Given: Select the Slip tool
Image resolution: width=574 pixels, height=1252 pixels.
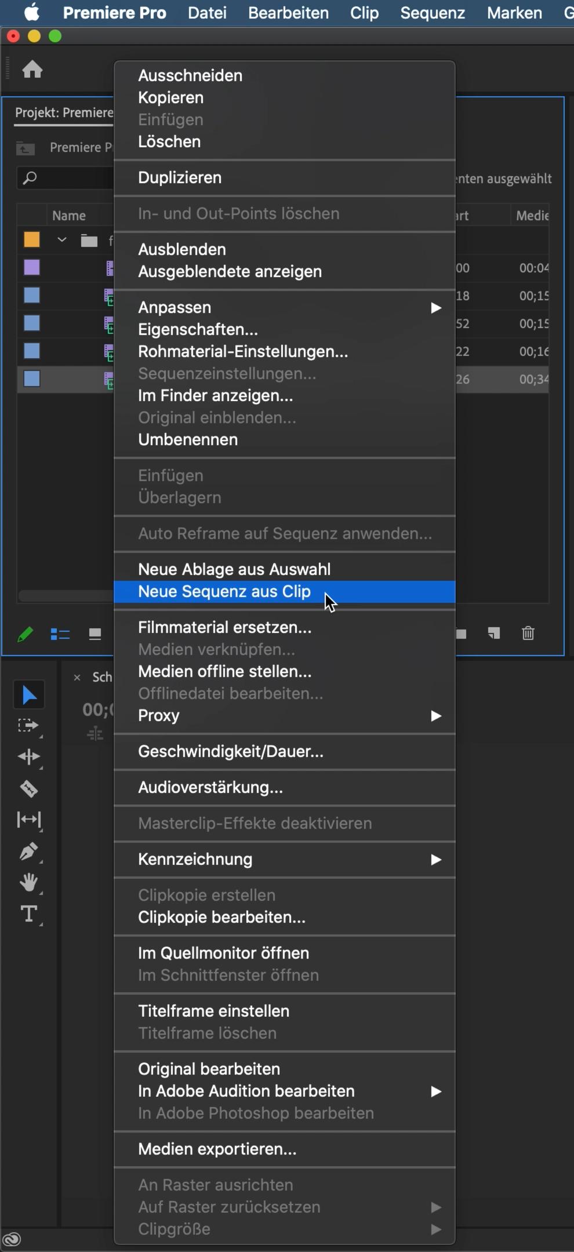Looking at the screenshot, I should [28, 820].
